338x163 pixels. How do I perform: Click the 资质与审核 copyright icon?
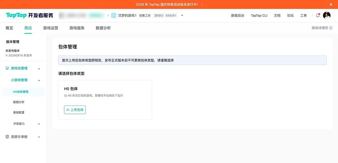[x=7, y=137]
